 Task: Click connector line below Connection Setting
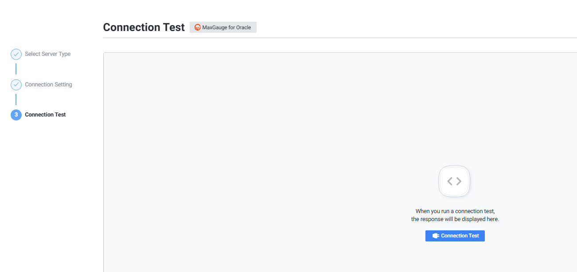[16, 99]
